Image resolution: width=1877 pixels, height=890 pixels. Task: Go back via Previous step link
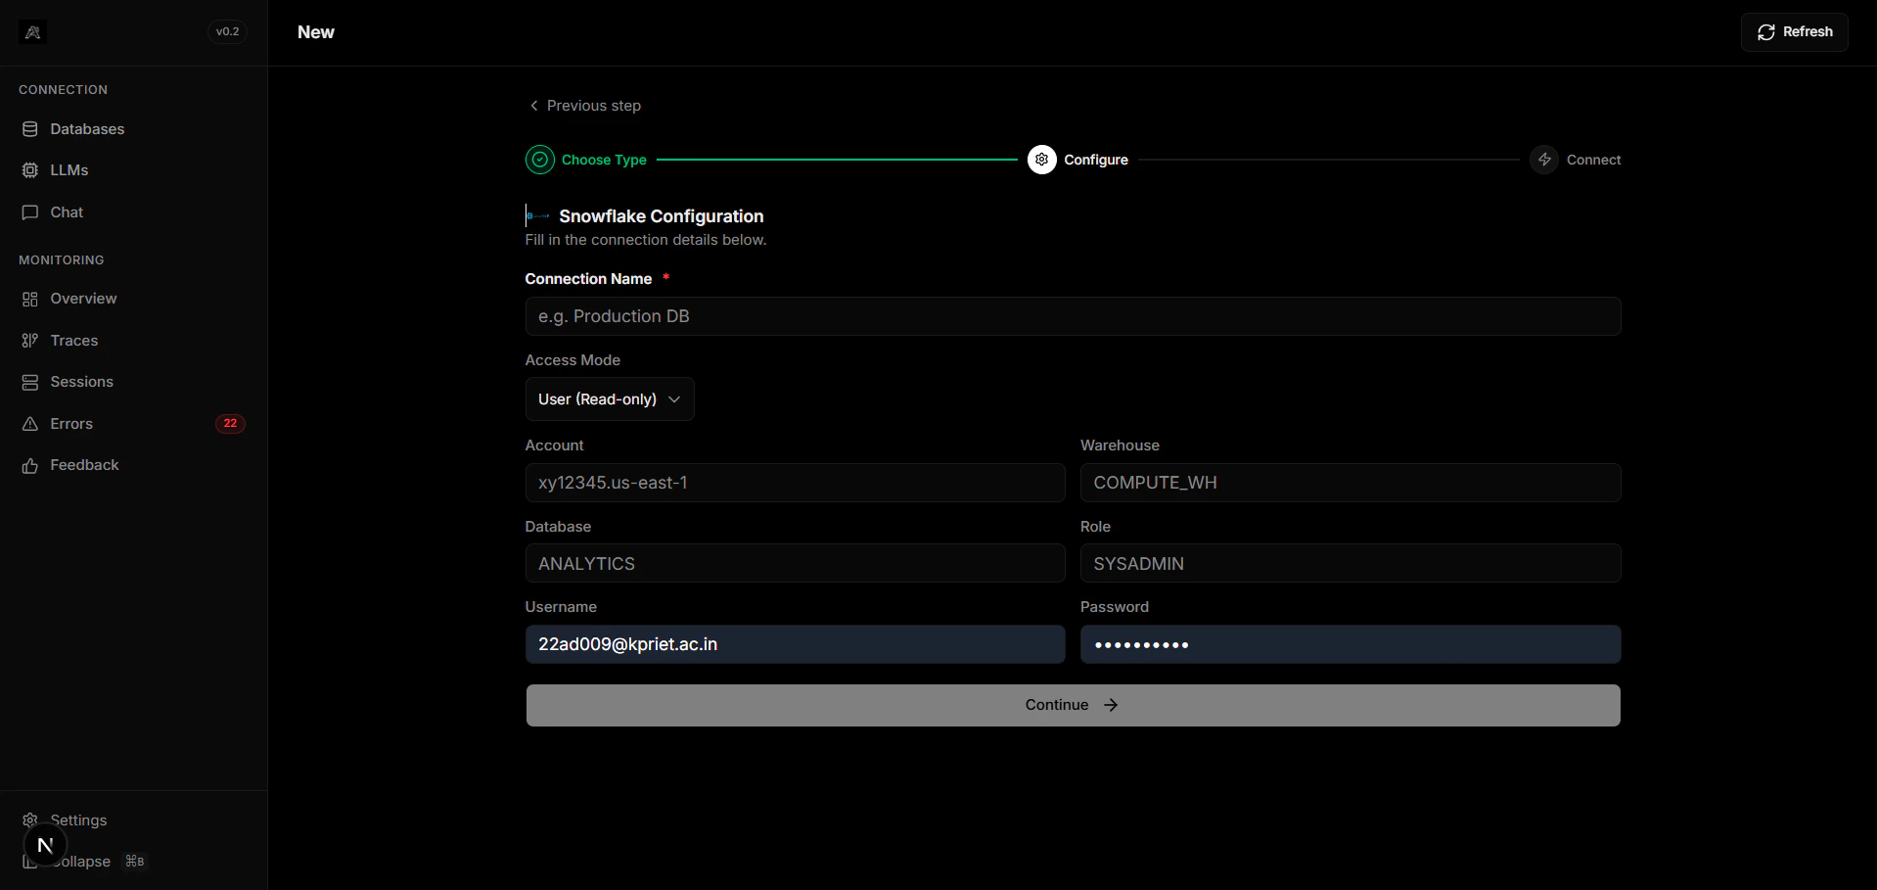coord(585,106)
